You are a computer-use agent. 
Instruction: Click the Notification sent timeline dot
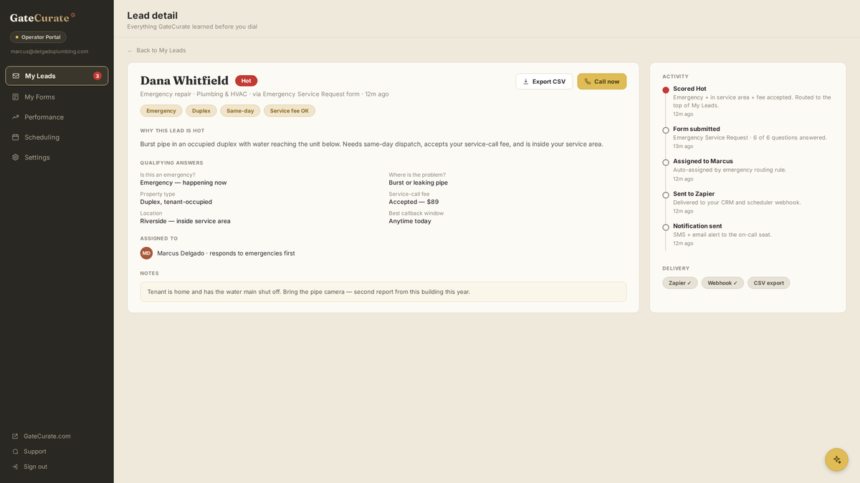pos(666,227)
